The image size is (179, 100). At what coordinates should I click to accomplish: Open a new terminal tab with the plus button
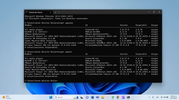55,12
